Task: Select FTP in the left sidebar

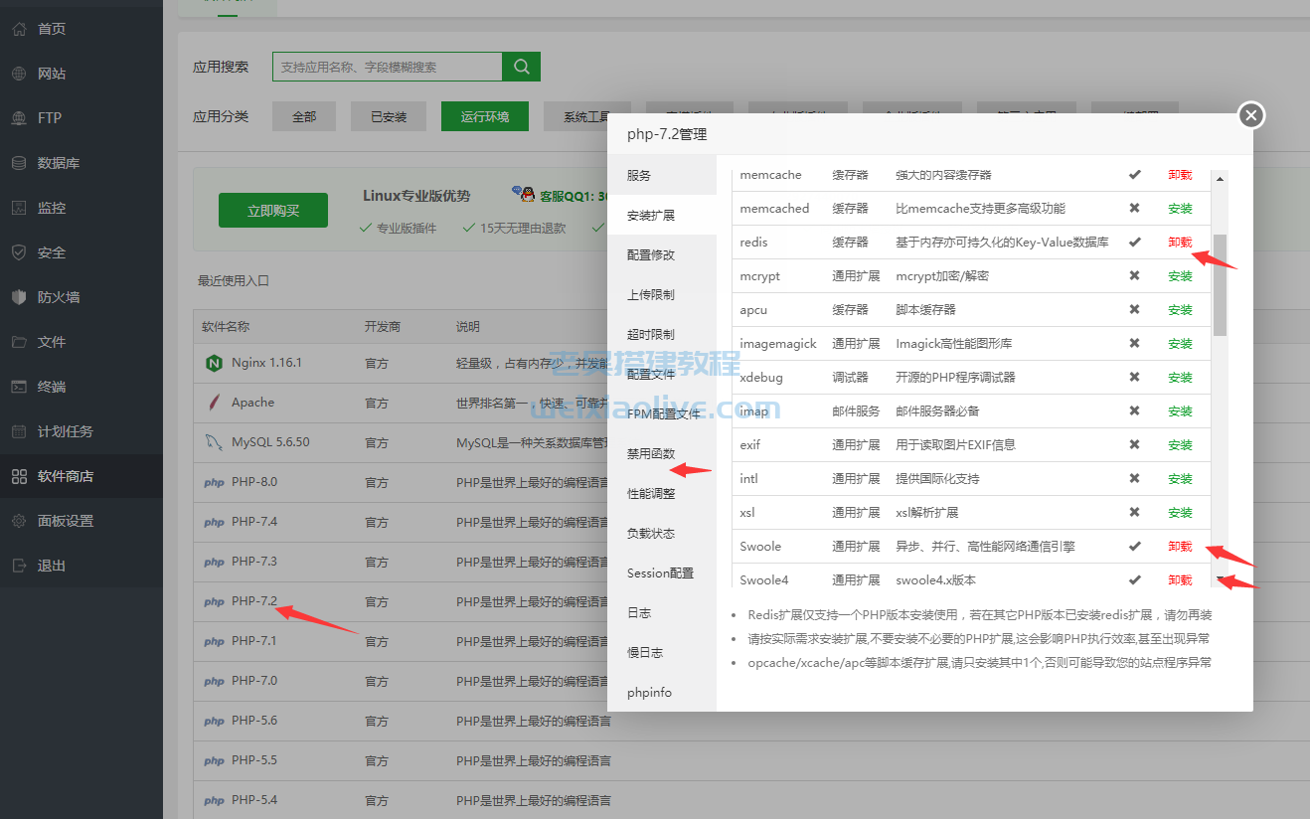Action: tap(43, 117)
